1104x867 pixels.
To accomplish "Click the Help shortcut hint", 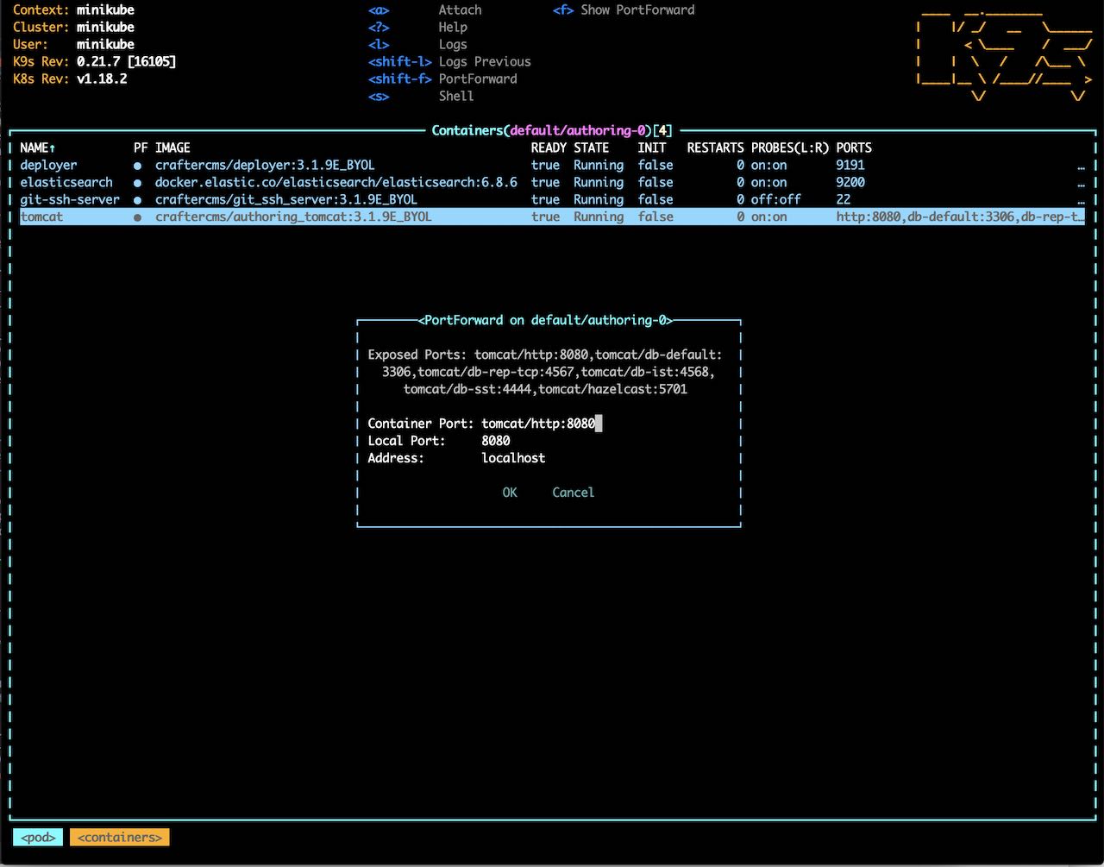I will point(453,27).
